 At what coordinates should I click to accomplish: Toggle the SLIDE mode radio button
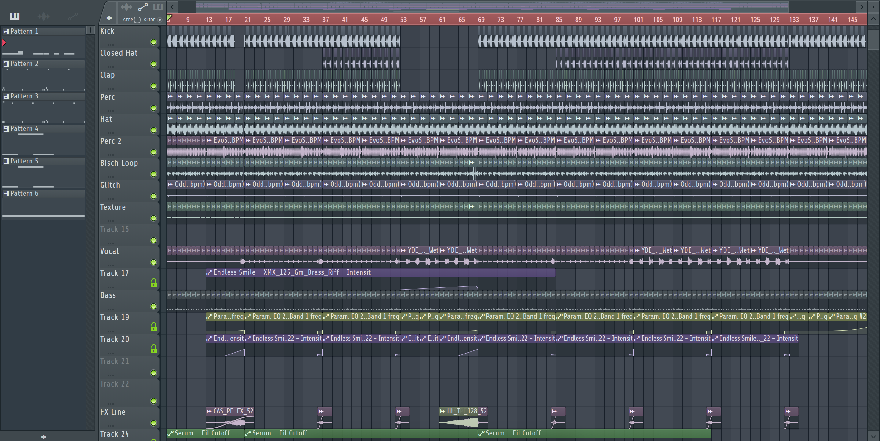tap(159, 20)
